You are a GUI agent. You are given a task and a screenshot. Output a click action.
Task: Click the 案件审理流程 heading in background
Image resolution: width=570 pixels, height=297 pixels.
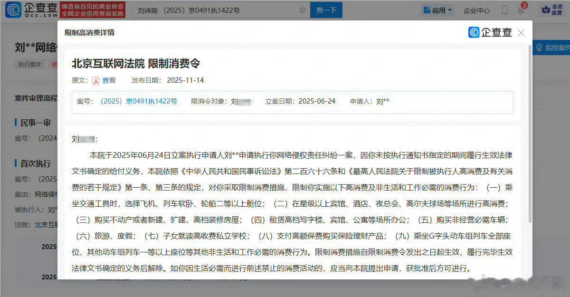click(x=36, y=98)
